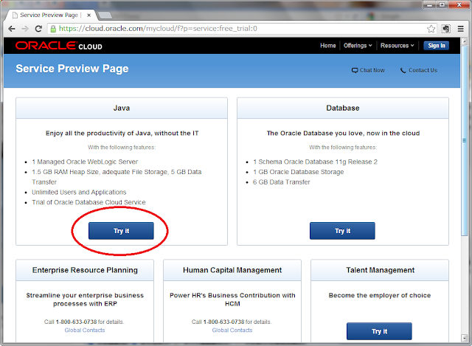Screen dimensions: 472x346
Task: Click the scrollbar up arrow
Action: pos(465,41)
